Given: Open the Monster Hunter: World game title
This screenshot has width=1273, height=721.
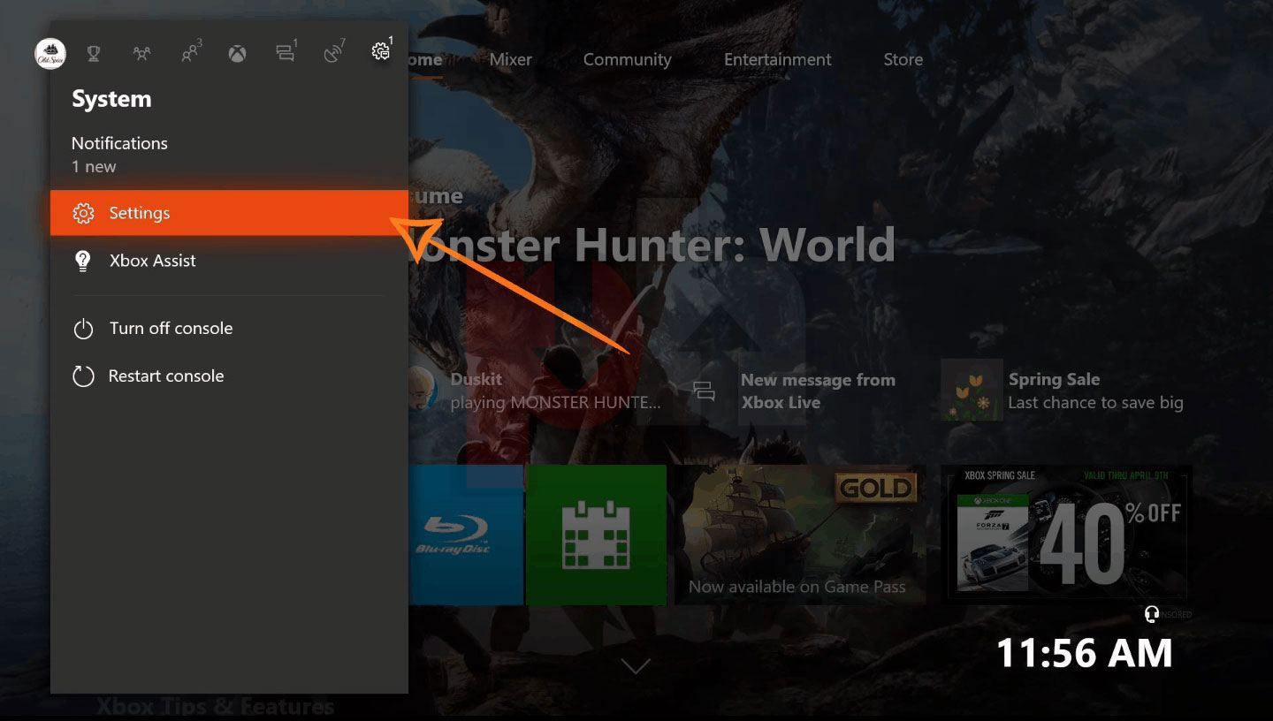Looking at the screenshot, I should [x=652, y=244].
